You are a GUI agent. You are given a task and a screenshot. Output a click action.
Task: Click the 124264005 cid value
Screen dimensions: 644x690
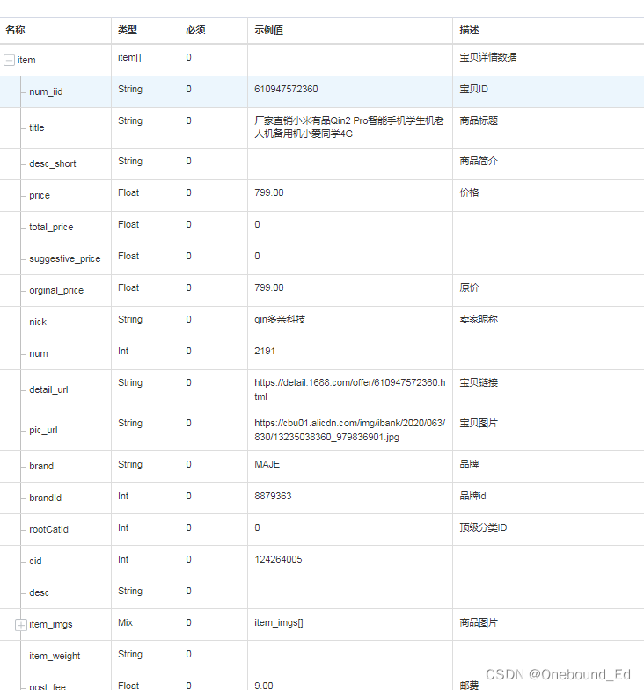pyautogui.click(x=278, y=559)
